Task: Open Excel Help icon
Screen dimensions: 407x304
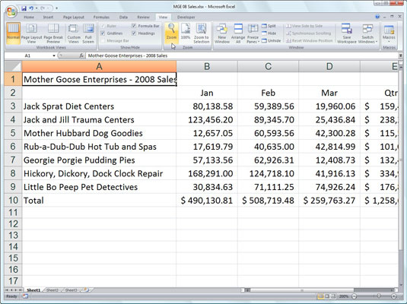Action: (377, 17)
